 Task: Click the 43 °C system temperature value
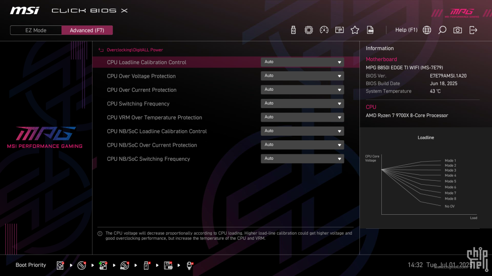pyautogui.click(x=435, y=91)
